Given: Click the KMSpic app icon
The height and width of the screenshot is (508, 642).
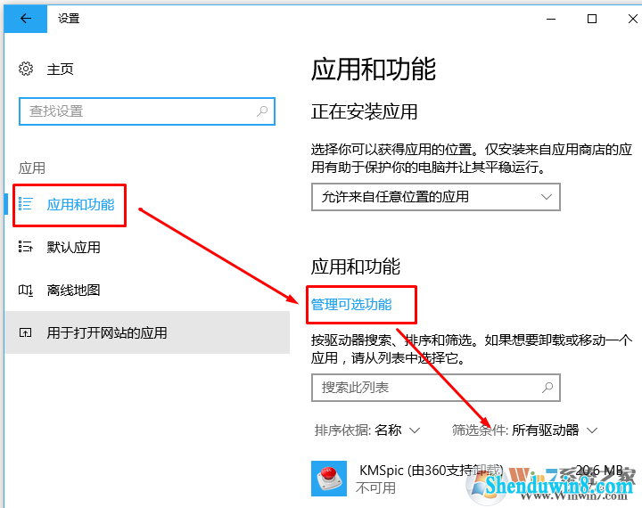Looking at the screenshot, I should [329, 479].
